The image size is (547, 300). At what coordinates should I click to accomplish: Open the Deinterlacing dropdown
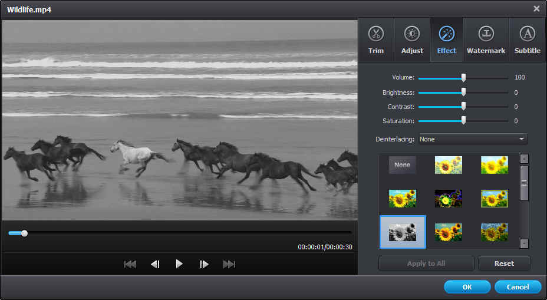click(473, 139)
